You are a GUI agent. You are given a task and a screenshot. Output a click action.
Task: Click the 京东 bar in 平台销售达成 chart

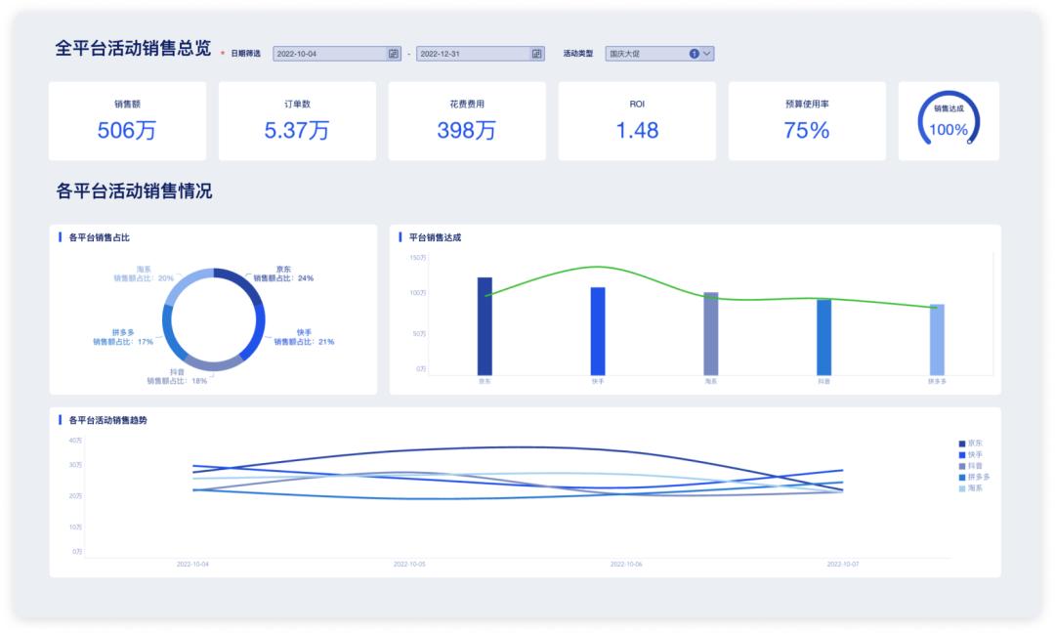pyautogui.click(x=485, y=325)
